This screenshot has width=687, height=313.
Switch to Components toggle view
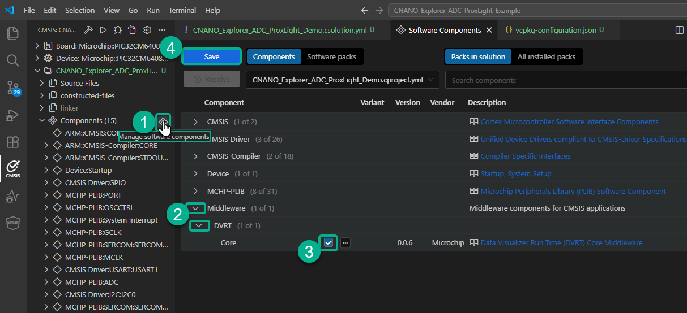pos(274,56)
